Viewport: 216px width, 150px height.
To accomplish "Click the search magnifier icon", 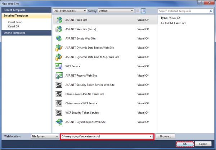I will [x=211, y=11].
